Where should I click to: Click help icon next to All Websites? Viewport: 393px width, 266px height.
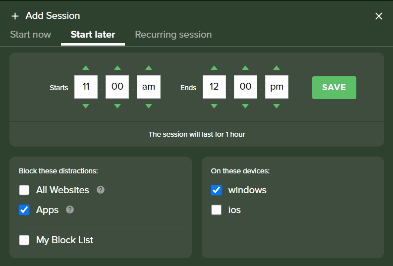101,190
